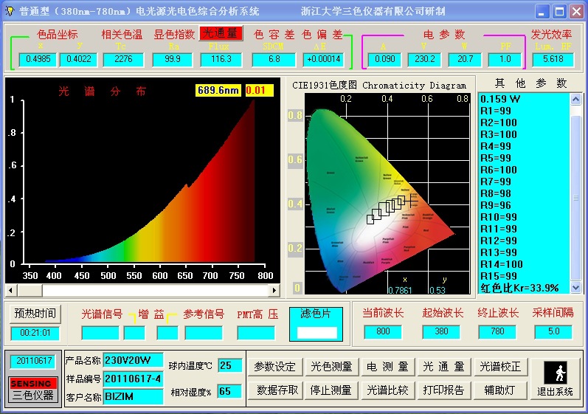Click the power factor value 1.0
Screen dimensions: 588x414
click(505, 59)
